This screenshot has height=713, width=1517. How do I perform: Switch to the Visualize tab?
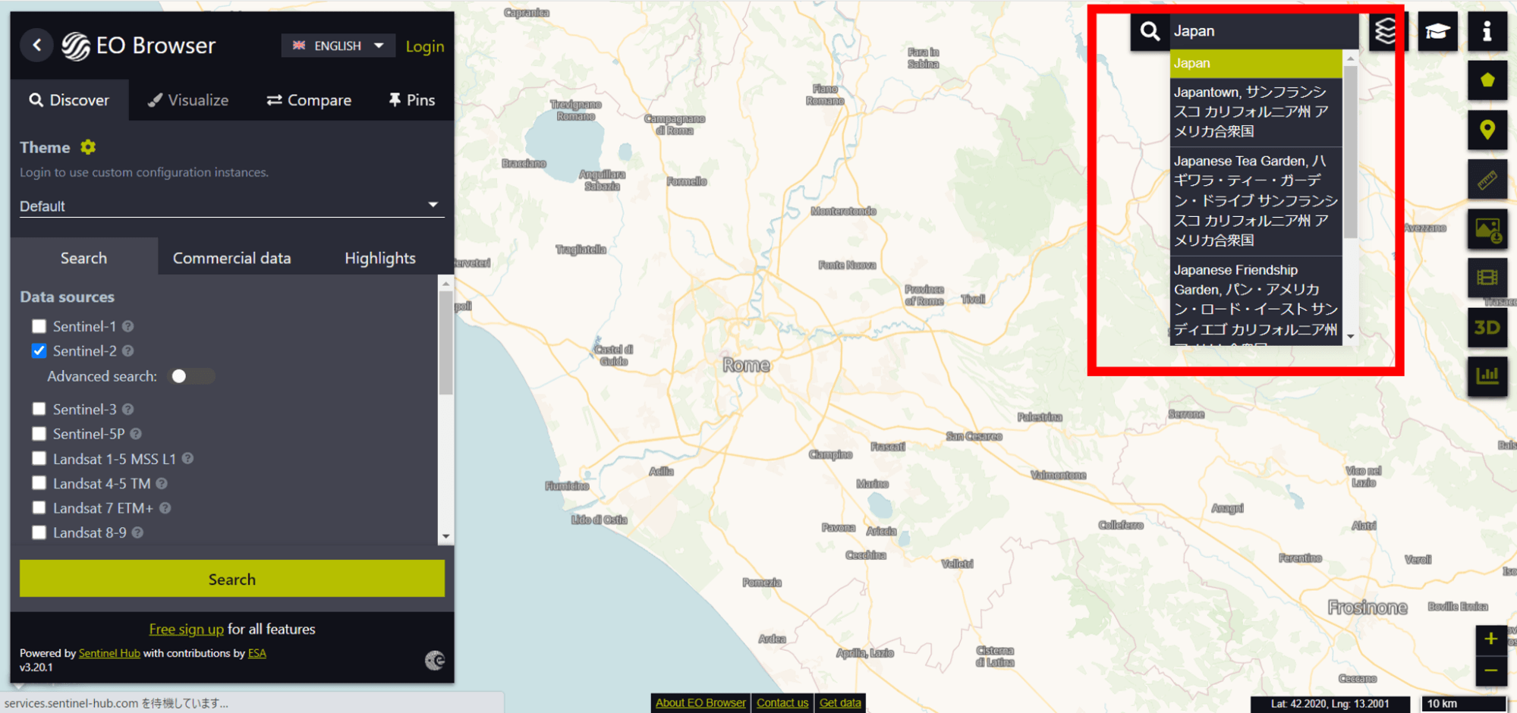pyautogui.click(x=188, y=100)
